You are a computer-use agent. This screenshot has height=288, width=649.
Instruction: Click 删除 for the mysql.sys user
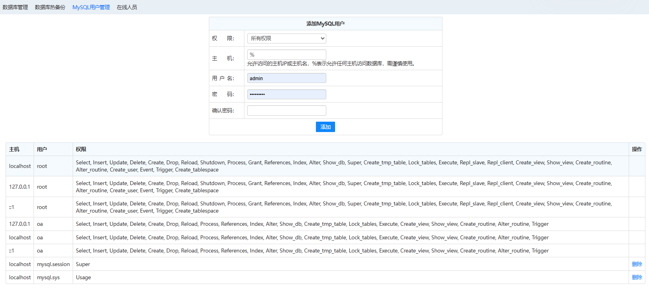tap(637, 277)
